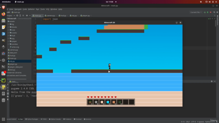Open the Problems tool window
This screenshot has height=123, width=219.
click(x=67, y=119)
